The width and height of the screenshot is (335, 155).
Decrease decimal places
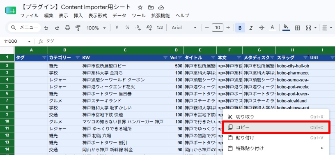[x=138, y=28]
